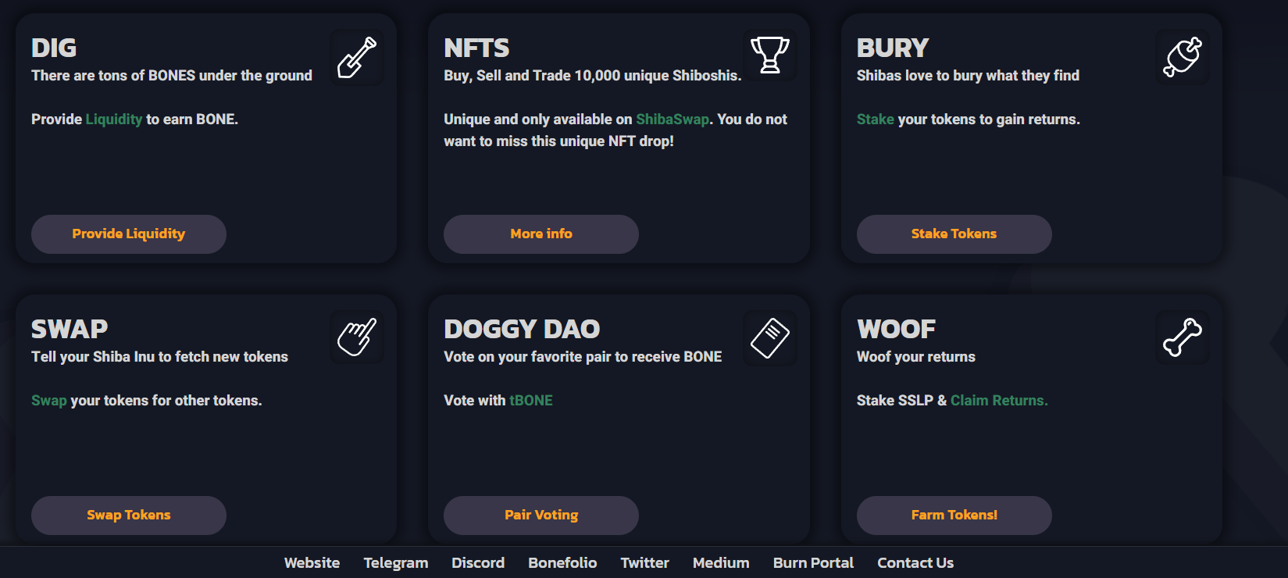Click the Farm Tokens! button

(x=954, y=516)
